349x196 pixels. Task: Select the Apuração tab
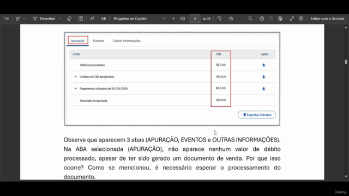click(x=77, y=41)
